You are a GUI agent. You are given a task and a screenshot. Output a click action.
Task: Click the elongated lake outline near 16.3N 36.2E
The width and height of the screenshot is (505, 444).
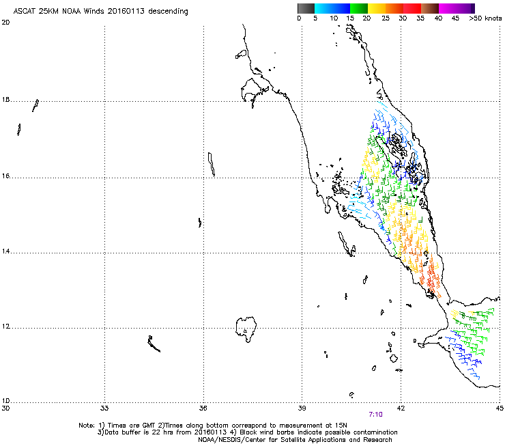coord(212,164)
